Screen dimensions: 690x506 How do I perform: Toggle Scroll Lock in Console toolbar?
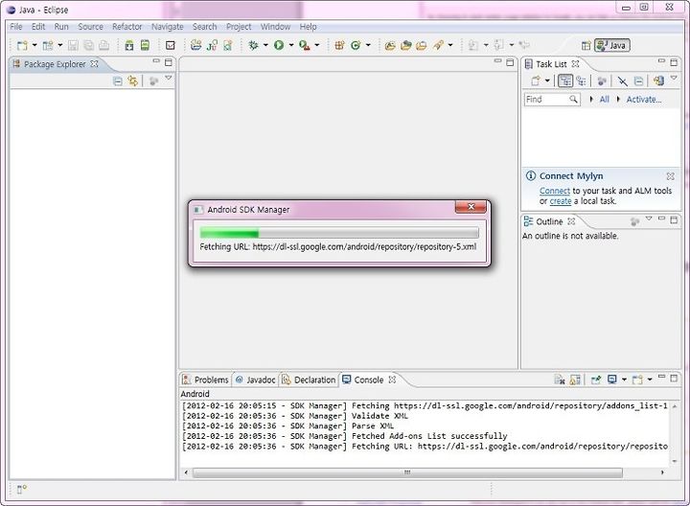[x=575, y=379]
